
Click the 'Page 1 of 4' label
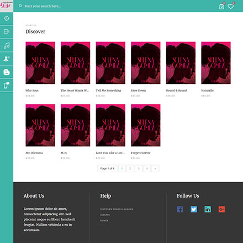107,168
